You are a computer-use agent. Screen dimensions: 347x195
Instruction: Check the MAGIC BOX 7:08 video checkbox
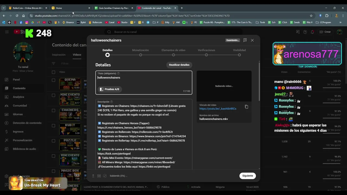tap(53, 171)
